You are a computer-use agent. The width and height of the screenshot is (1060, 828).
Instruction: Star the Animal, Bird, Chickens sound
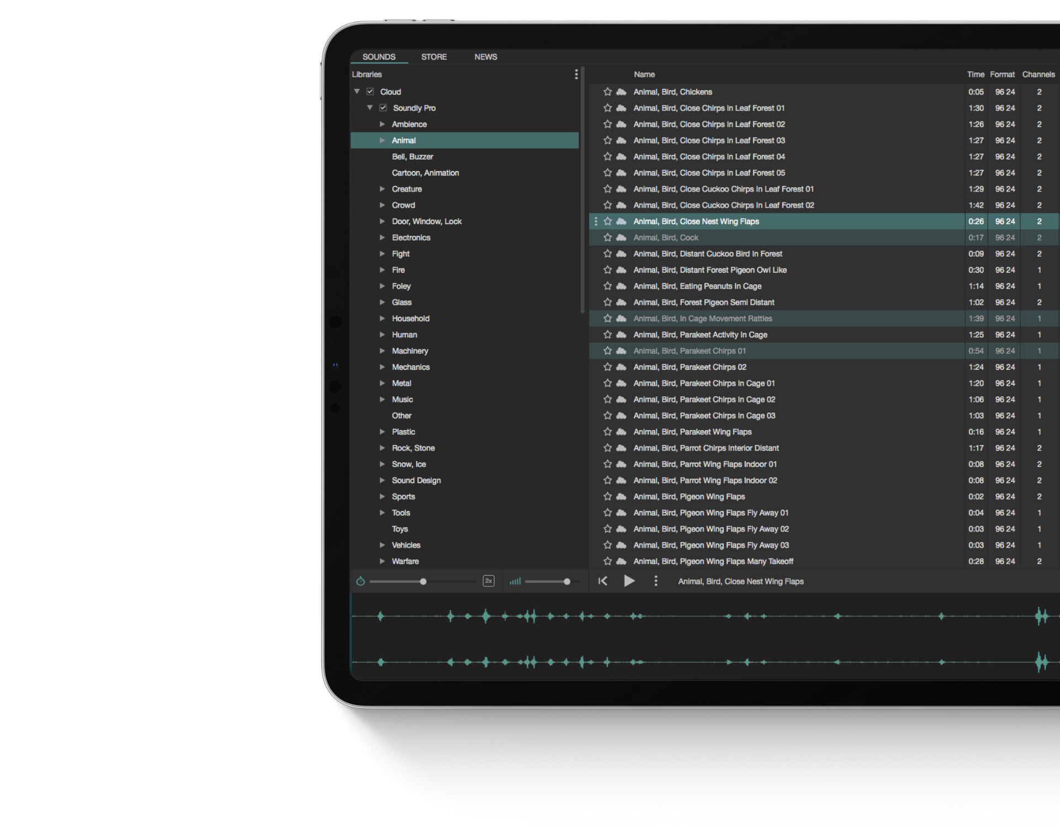[607, 92]
